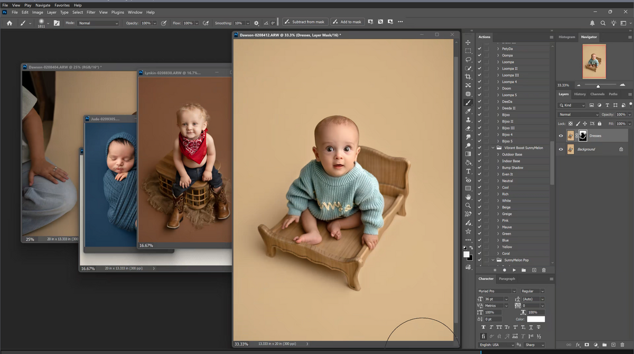Select the Crop tool
This screenshot has height=354, width=634.
(468, 77)
